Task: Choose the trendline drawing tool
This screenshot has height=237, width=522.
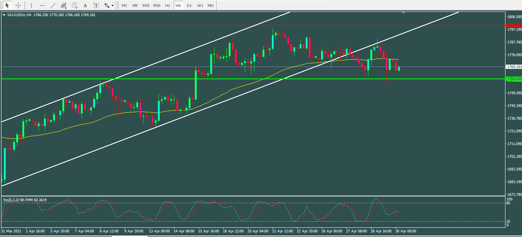Action: 53,6
